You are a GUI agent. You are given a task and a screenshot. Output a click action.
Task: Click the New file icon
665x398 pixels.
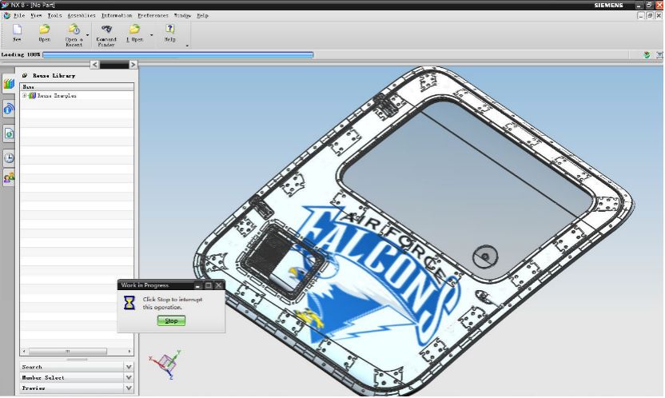pyautogui.click(x=17, y=30)
